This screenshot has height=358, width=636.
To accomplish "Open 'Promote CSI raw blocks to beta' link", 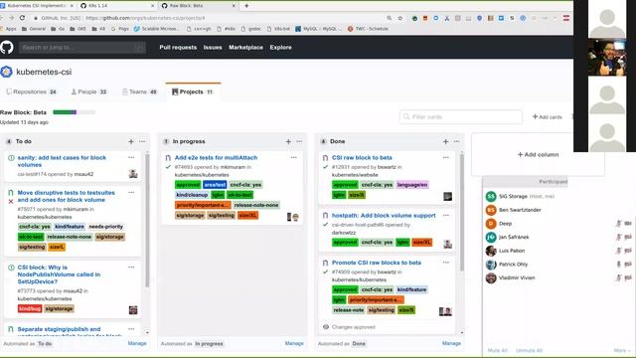I will coord(377,263).
